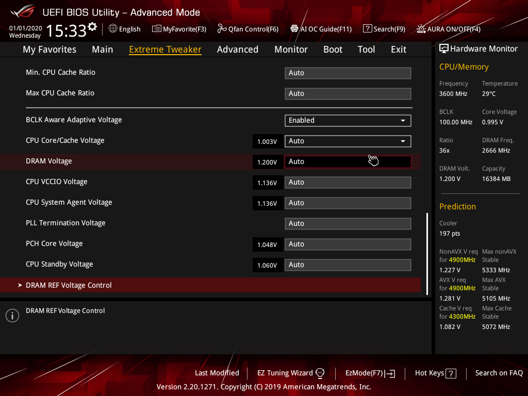Expand DRAM REF Voltage Control submenu
This screenshot has height=396, width=528.
point(210,285)
